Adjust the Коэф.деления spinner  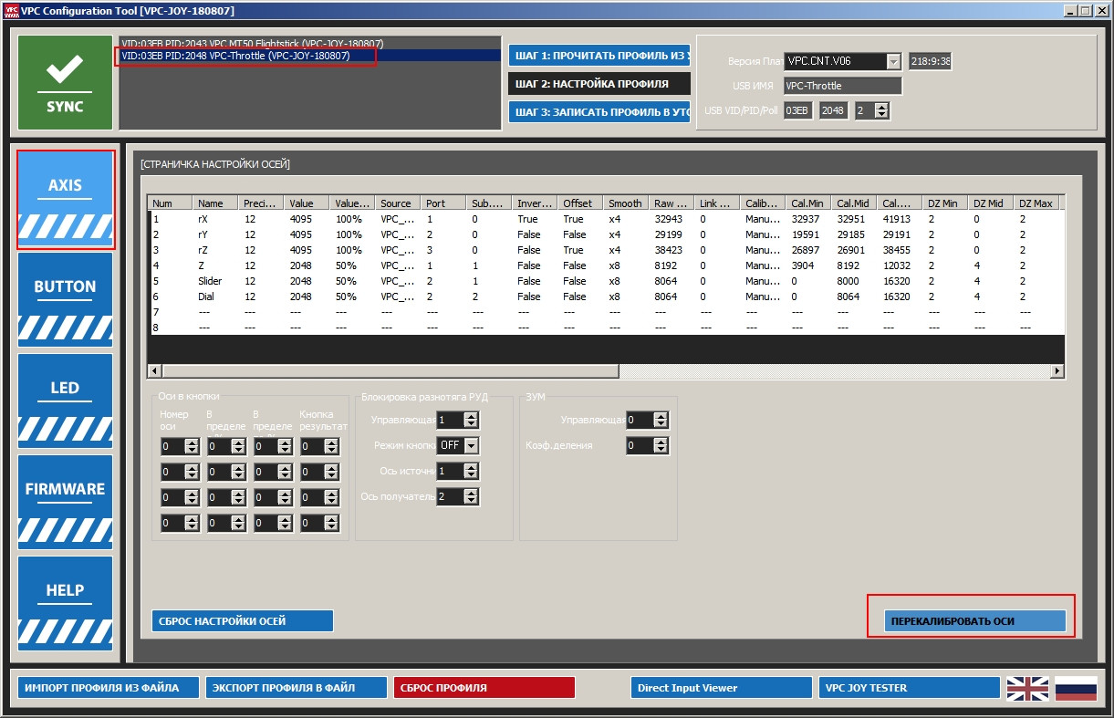pyautogui.click(x=661, y=445)
